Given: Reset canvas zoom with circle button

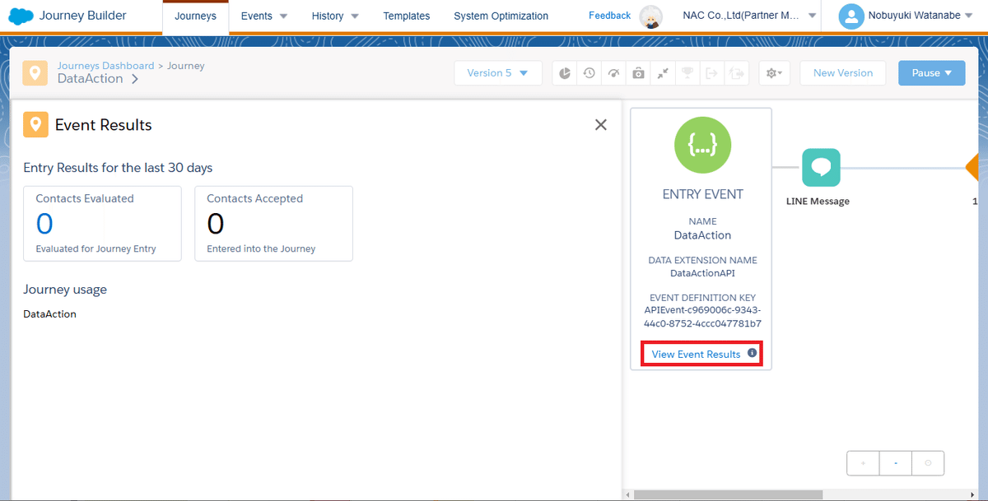Looking at the screenshot, I should point(928,463).
